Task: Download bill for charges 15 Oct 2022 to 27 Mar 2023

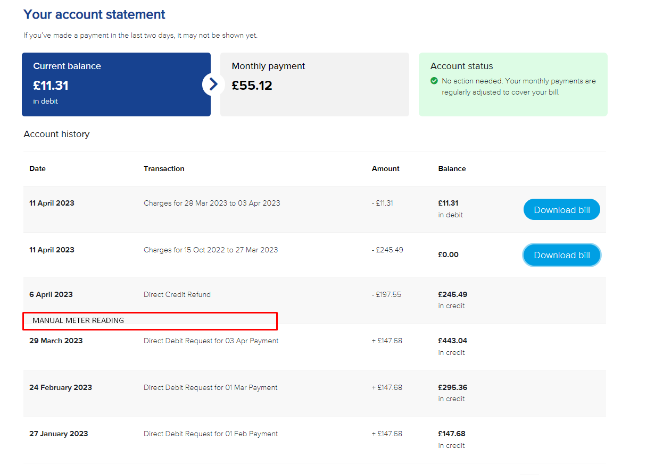Action: pyautogui.click(x=562, y=255)
